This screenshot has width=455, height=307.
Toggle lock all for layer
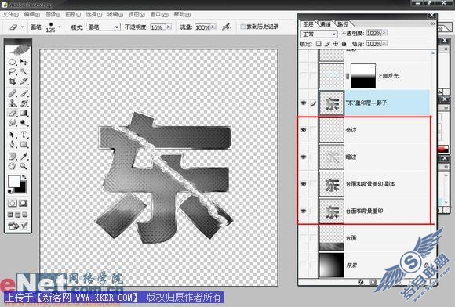tap(344, 44)
